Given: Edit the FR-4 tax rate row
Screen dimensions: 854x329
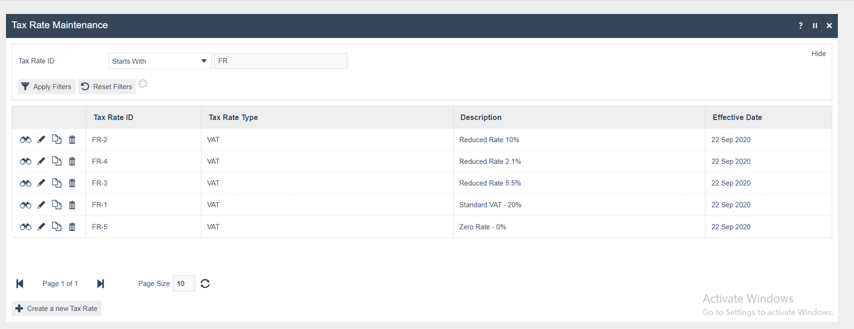Looking at the screenshot, I should tap(41, 161).
